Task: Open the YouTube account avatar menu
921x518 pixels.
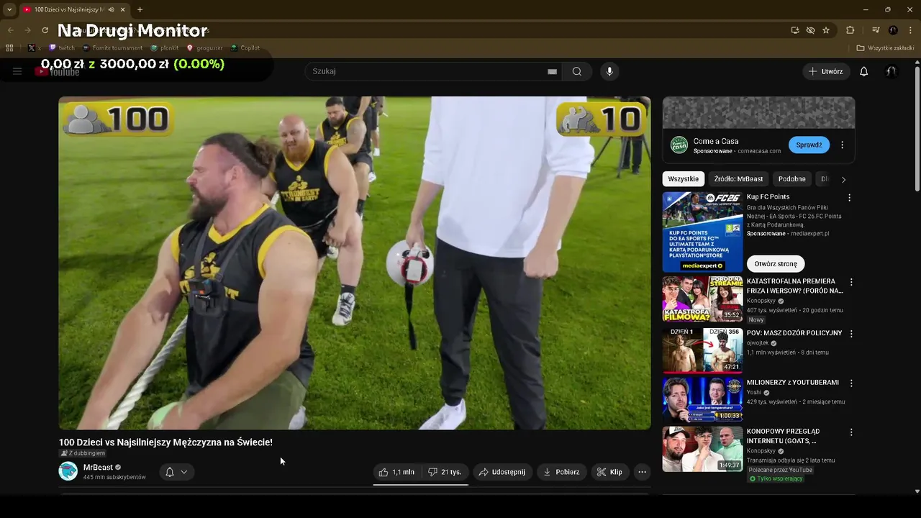Action: [891, 71]
